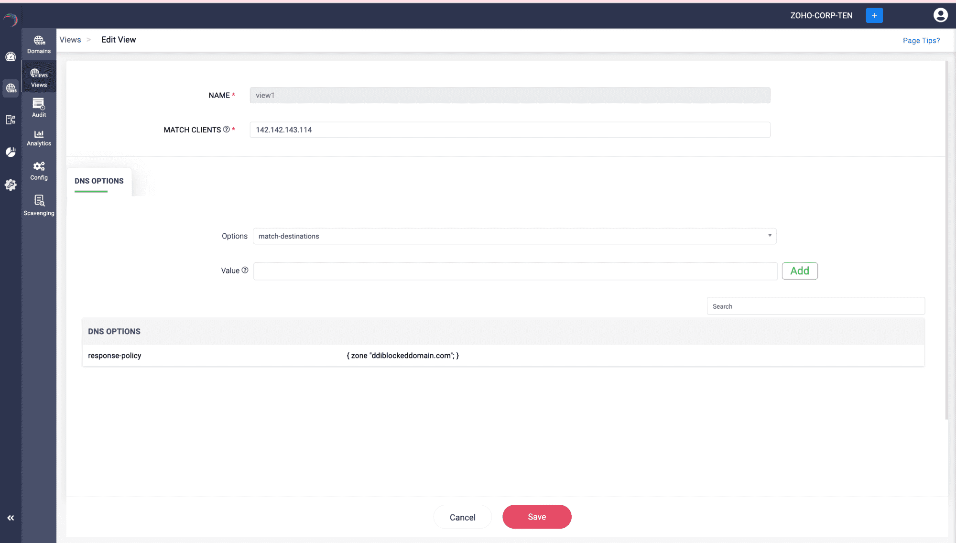Select the DNS OPTIONS tab

99,181
